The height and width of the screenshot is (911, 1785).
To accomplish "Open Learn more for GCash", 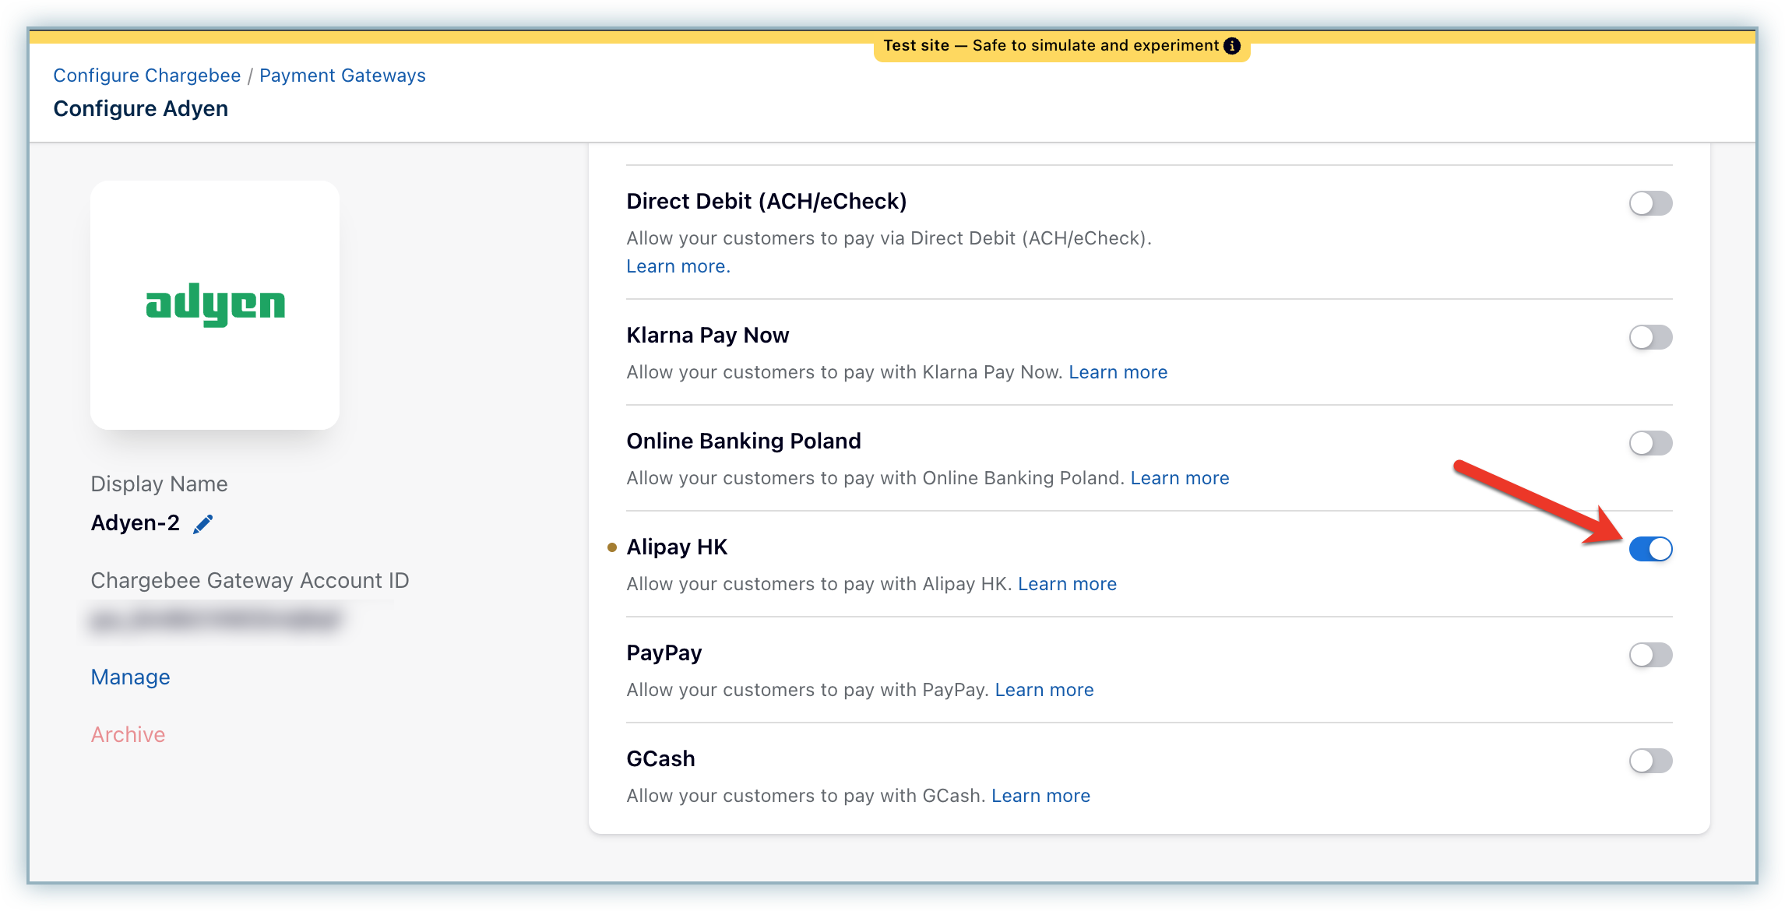I will pyautogui.click(x=1040, y=796).
